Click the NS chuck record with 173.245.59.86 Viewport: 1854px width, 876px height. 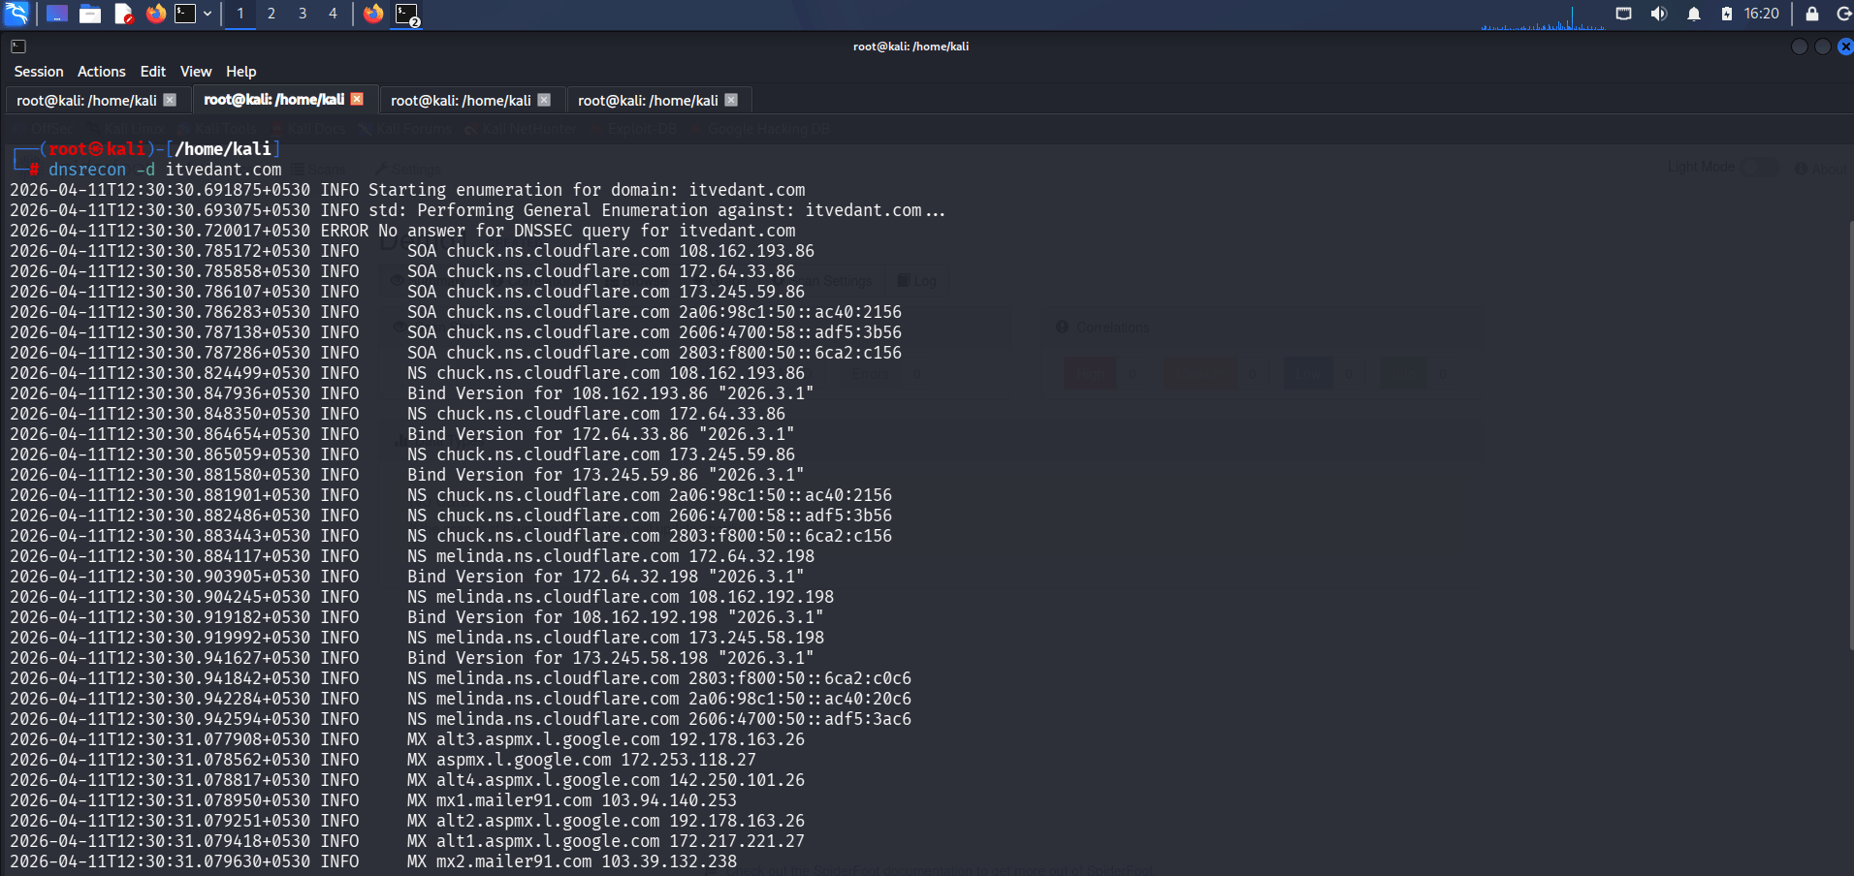tap(402, 454)
